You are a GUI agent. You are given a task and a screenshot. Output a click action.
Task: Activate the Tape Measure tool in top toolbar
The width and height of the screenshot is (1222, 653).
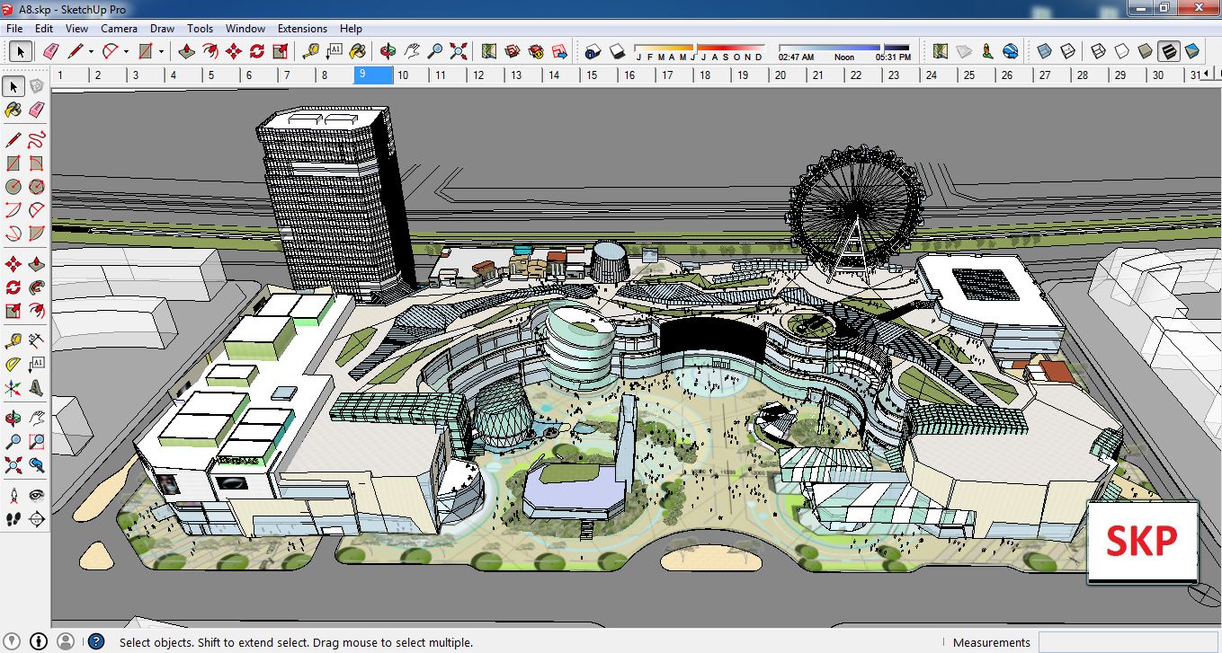tap(310, 51)
